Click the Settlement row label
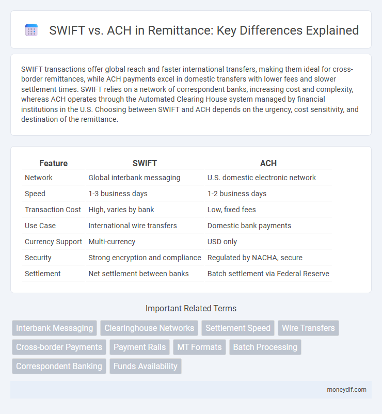 click(x=42, y=274)
